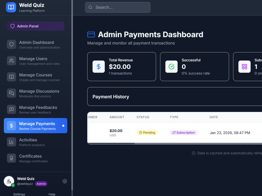Click the Manage Courses book icon
Image resolution: width=262 pixels, height=196 pixels.
11,77
